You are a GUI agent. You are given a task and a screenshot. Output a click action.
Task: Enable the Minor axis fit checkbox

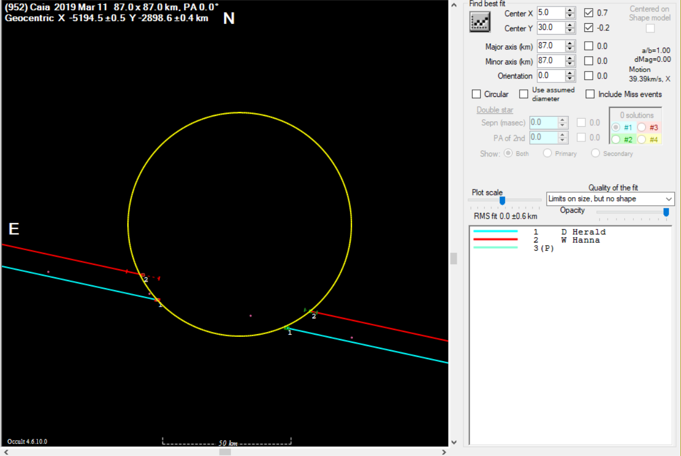589,61
